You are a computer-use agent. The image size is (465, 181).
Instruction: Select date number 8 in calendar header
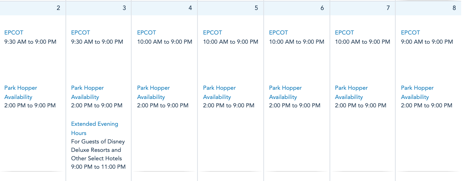pos(454,8)
